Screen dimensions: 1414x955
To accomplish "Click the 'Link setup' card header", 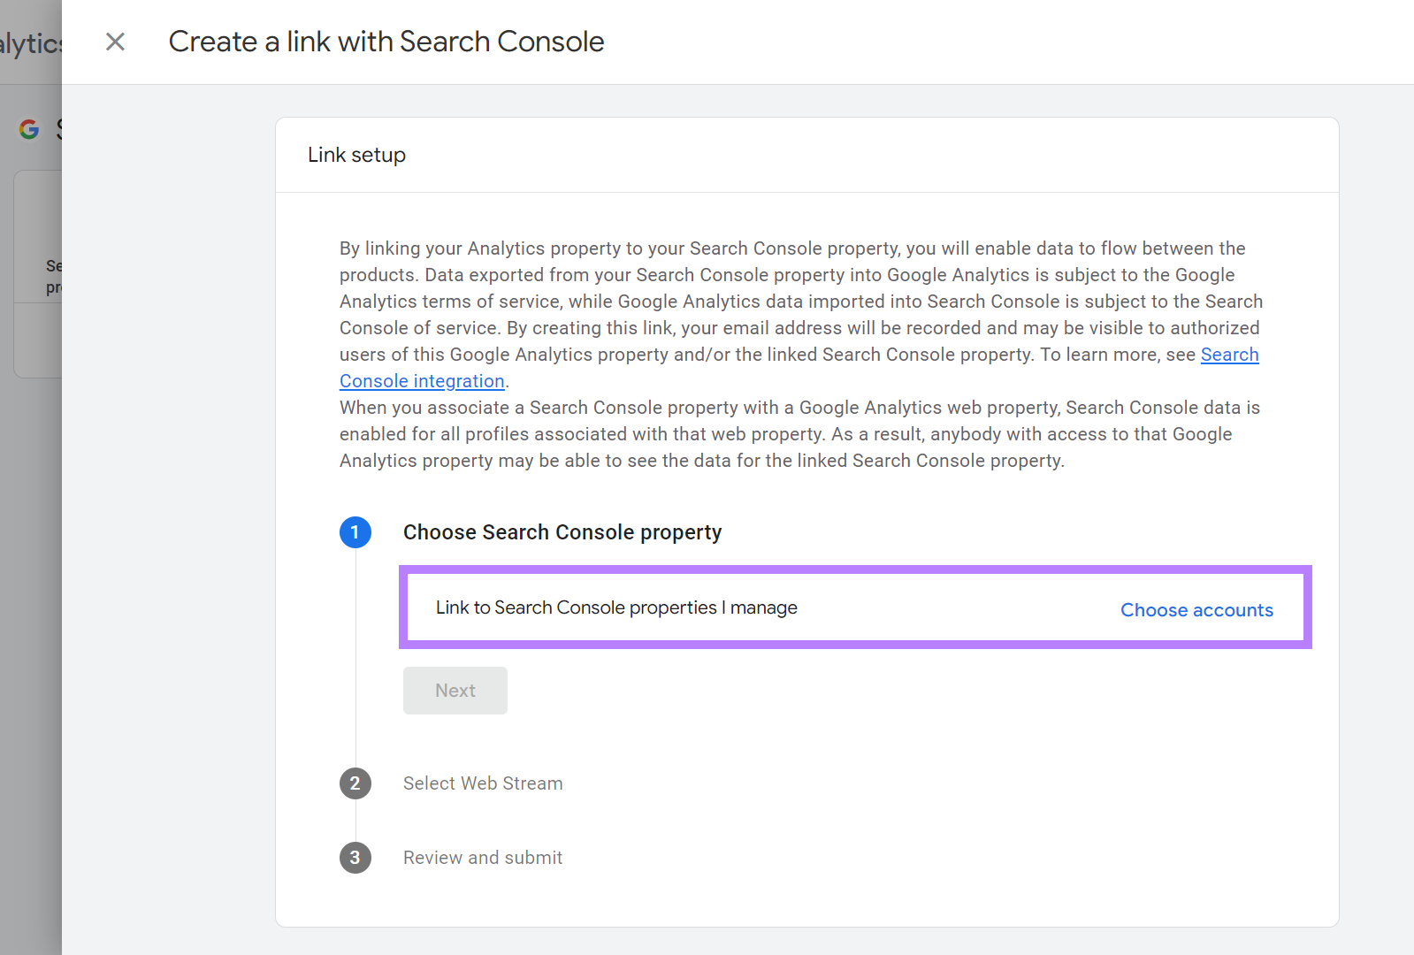I will [x=357, y=155].
